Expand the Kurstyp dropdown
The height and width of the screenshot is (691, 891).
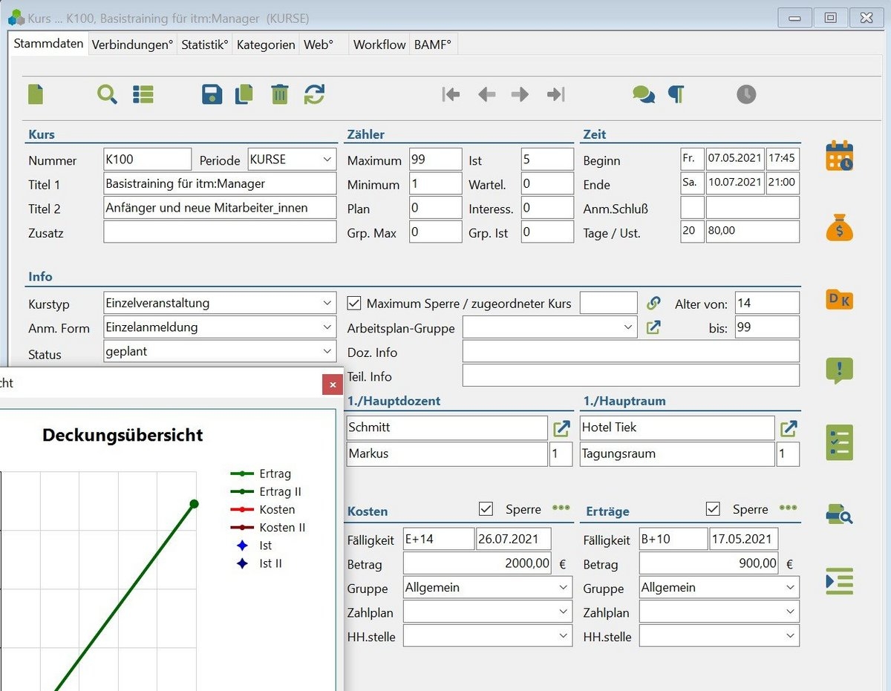[x=328, y=303]
